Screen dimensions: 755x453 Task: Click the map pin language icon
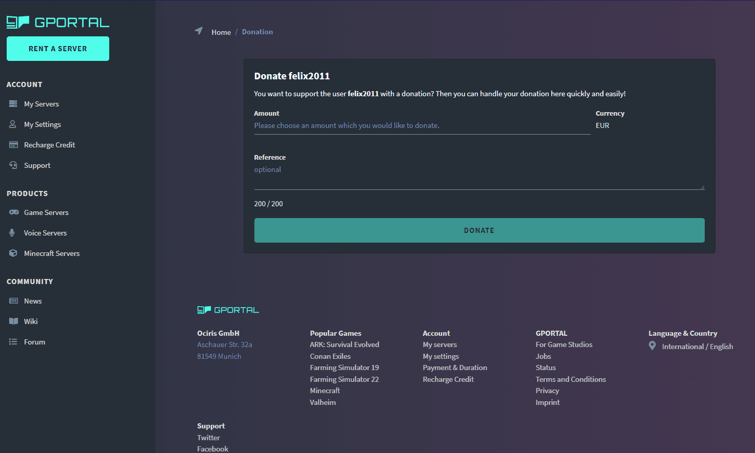tap(652, 346)
